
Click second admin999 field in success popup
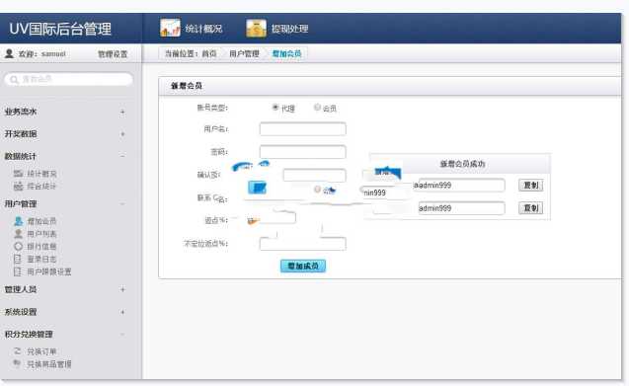coord(461,208)
